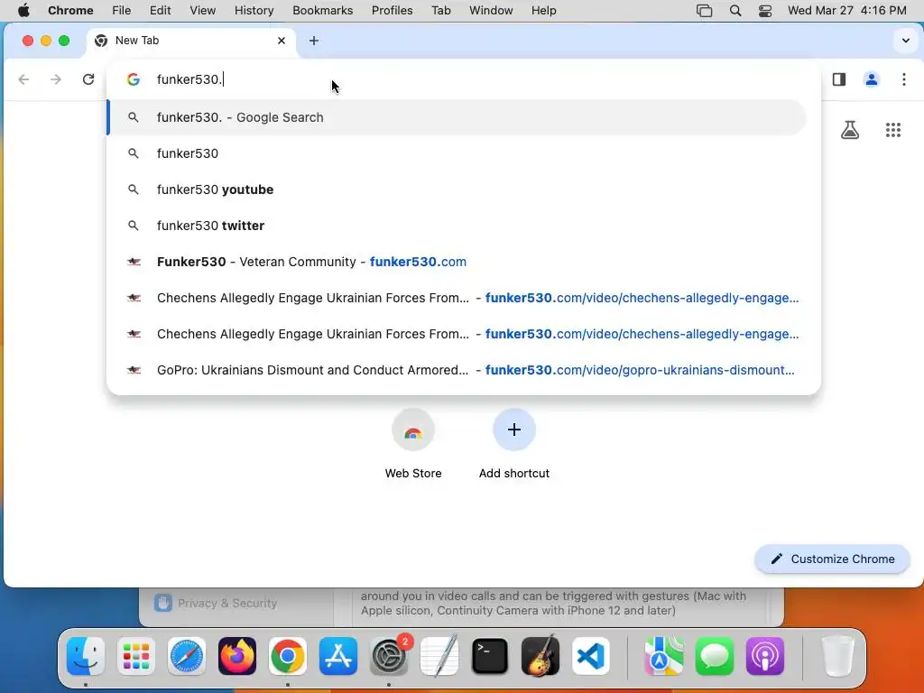This screenshot has width=924, height=693.
Task: Click the Add shortcut button
Action: (513, 444)
